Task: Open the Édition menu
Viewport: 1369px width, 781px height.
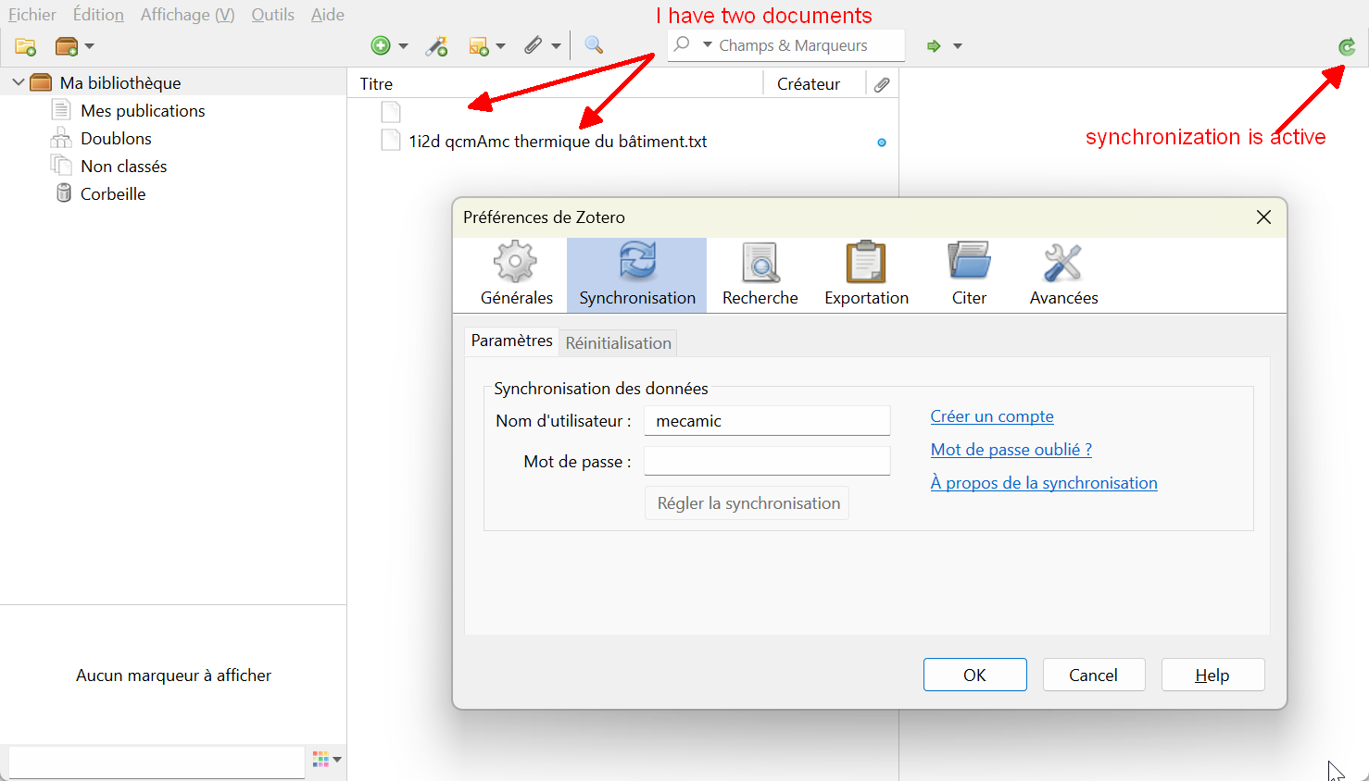Action: click(98, 15)
